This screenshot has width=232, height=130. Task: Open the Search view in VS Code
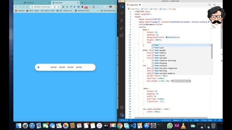pos(122,13)
